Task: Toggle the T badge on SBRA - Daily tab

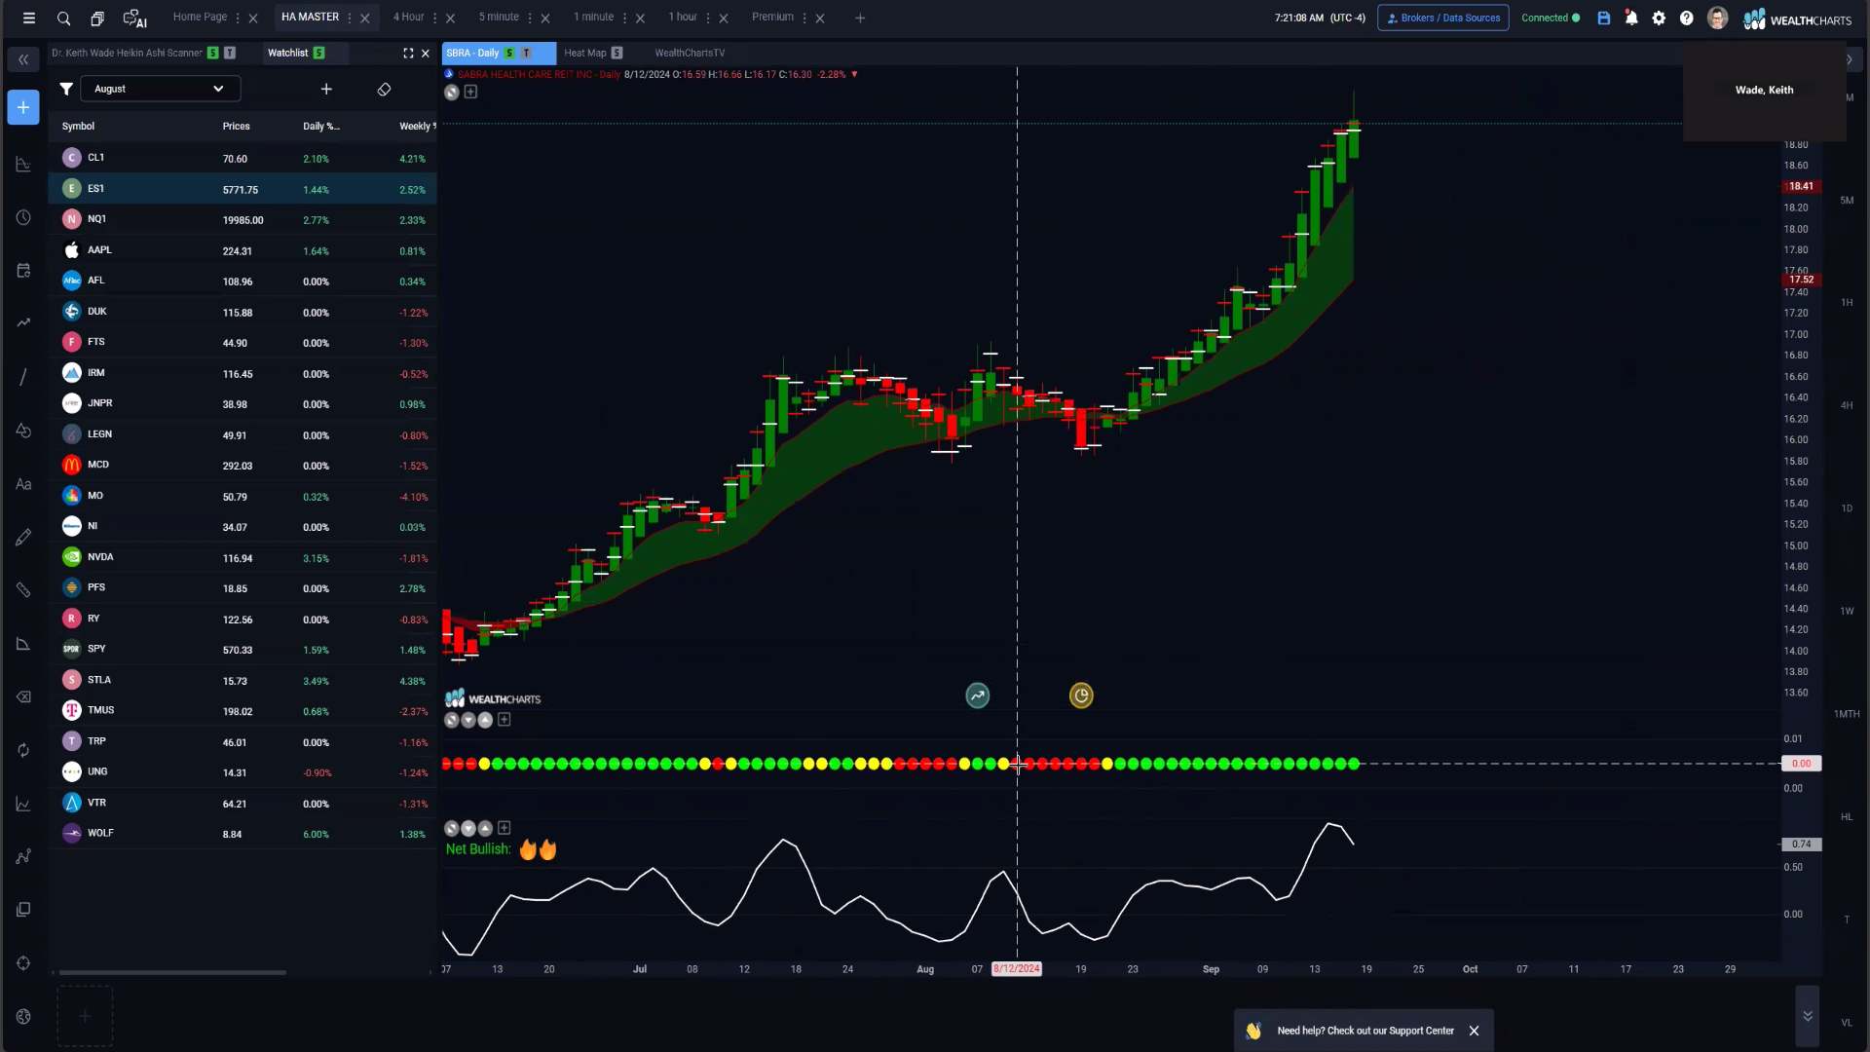Action: click(527, 54)
